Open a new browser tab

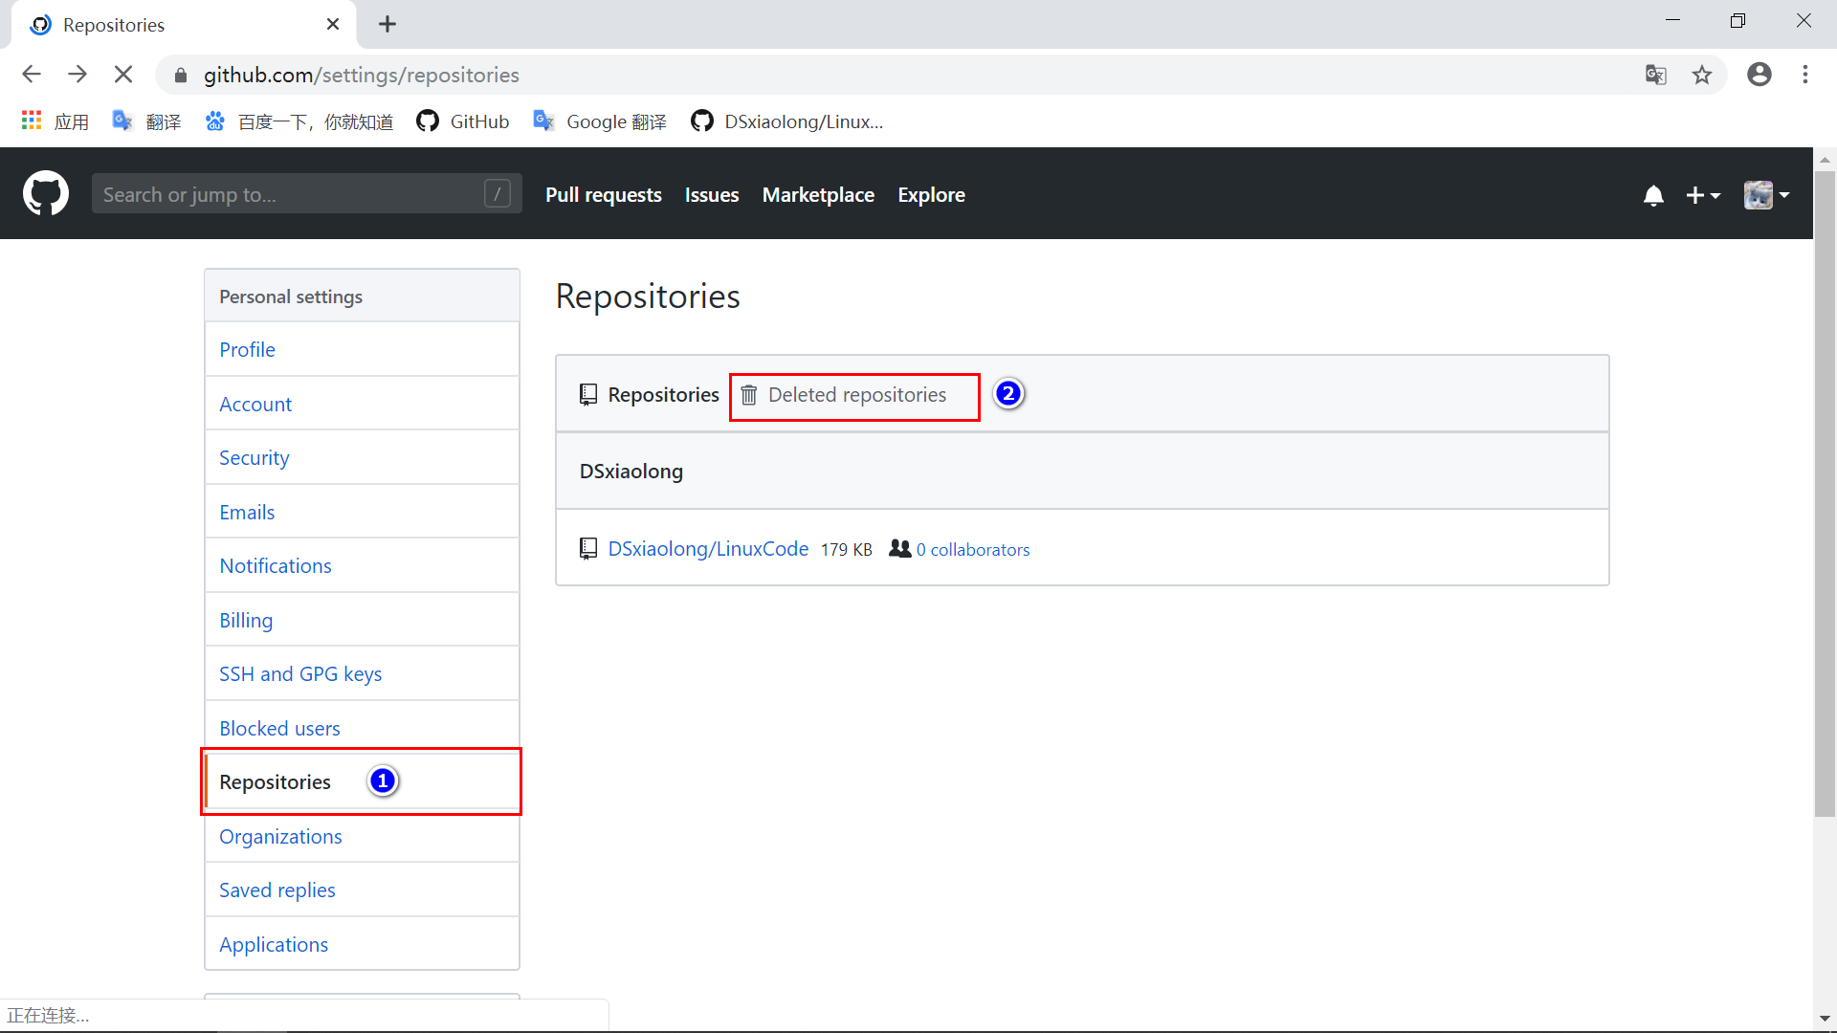pyautogui.click(x=387, y=25)
